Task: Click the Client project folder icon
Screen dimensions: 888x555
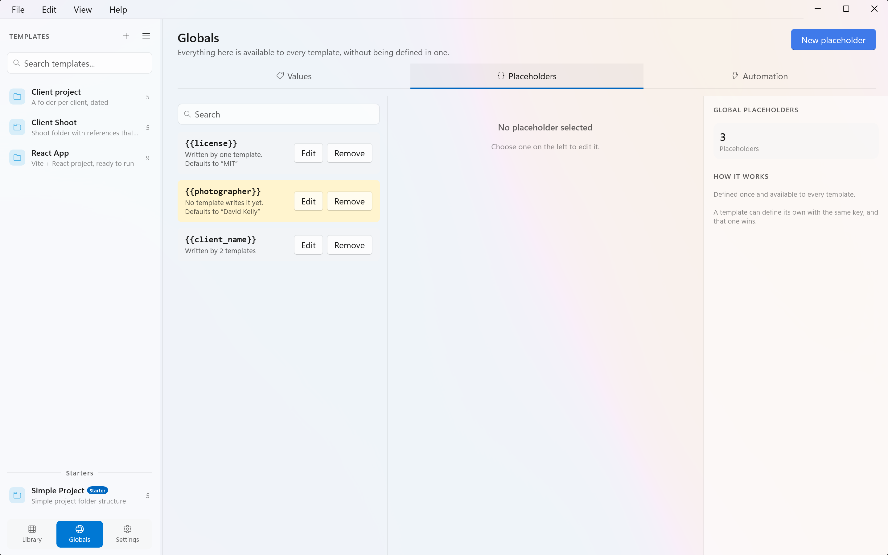Action: click(x=17, y=97)
